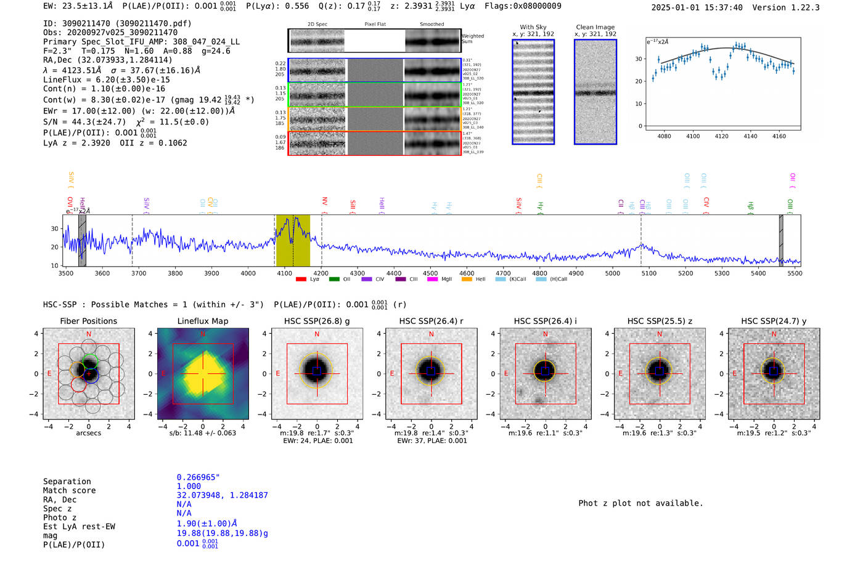863x587 pixels.
Task: Click the 'Primary Spec_Slot_IFU_AMP: 308_047_024_LL' line
Action: (142, 41)
